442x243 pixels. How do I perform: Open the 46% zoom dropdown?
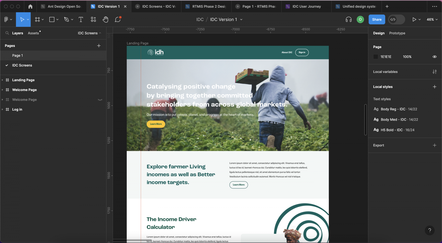432,19
